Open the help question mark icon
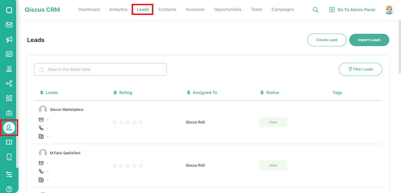The image size is (401, 193). [x=9, y=189]
